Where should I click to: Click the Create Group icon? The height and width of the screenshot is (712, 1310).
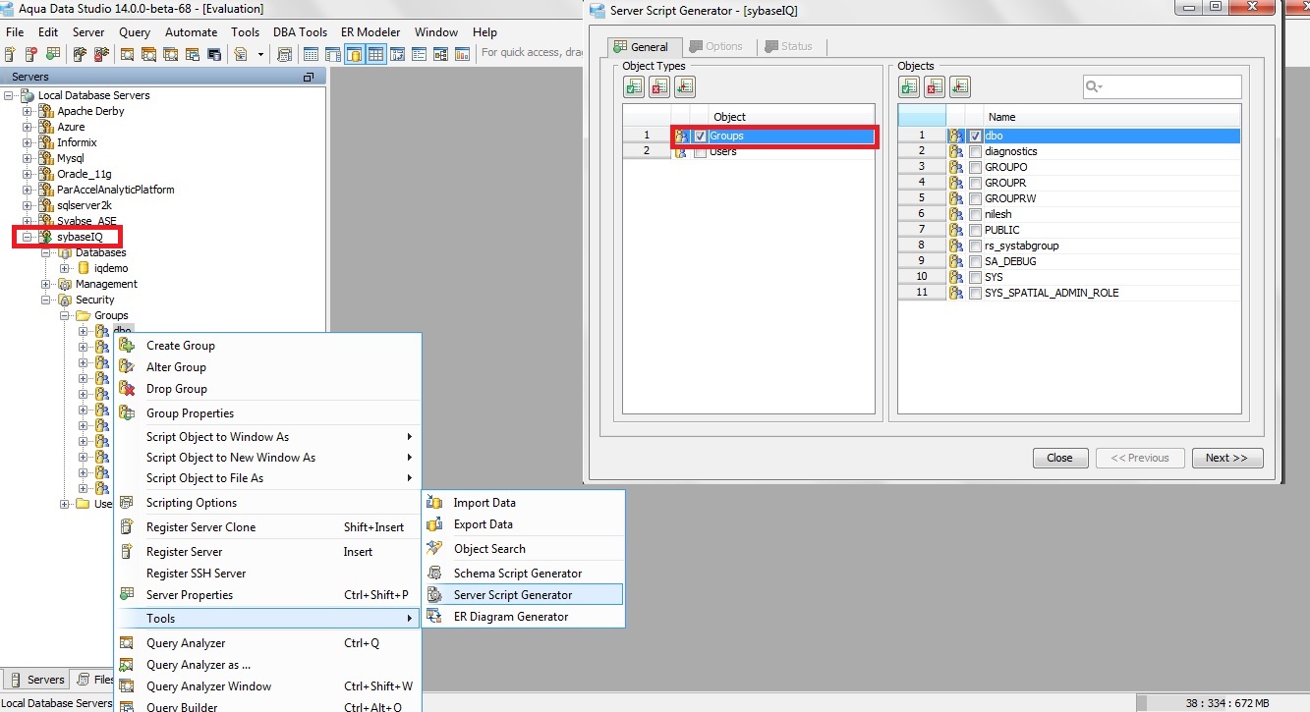pos(127,345)
